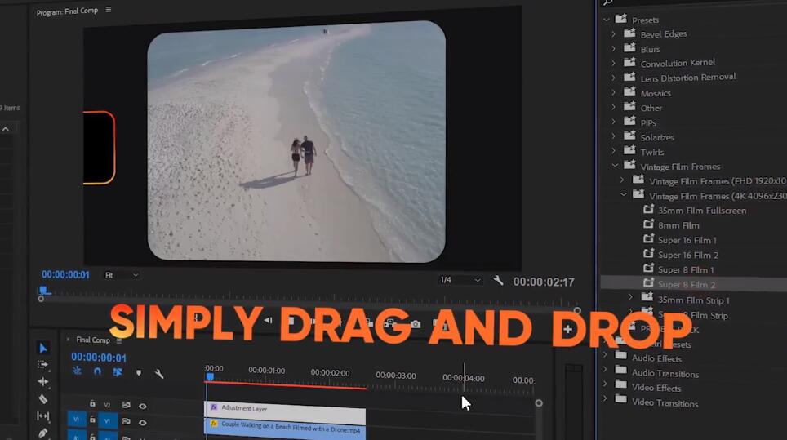Click the Export Frame camera icon
The width and height of the screenshot is (787, 440).
coord(416,324)
